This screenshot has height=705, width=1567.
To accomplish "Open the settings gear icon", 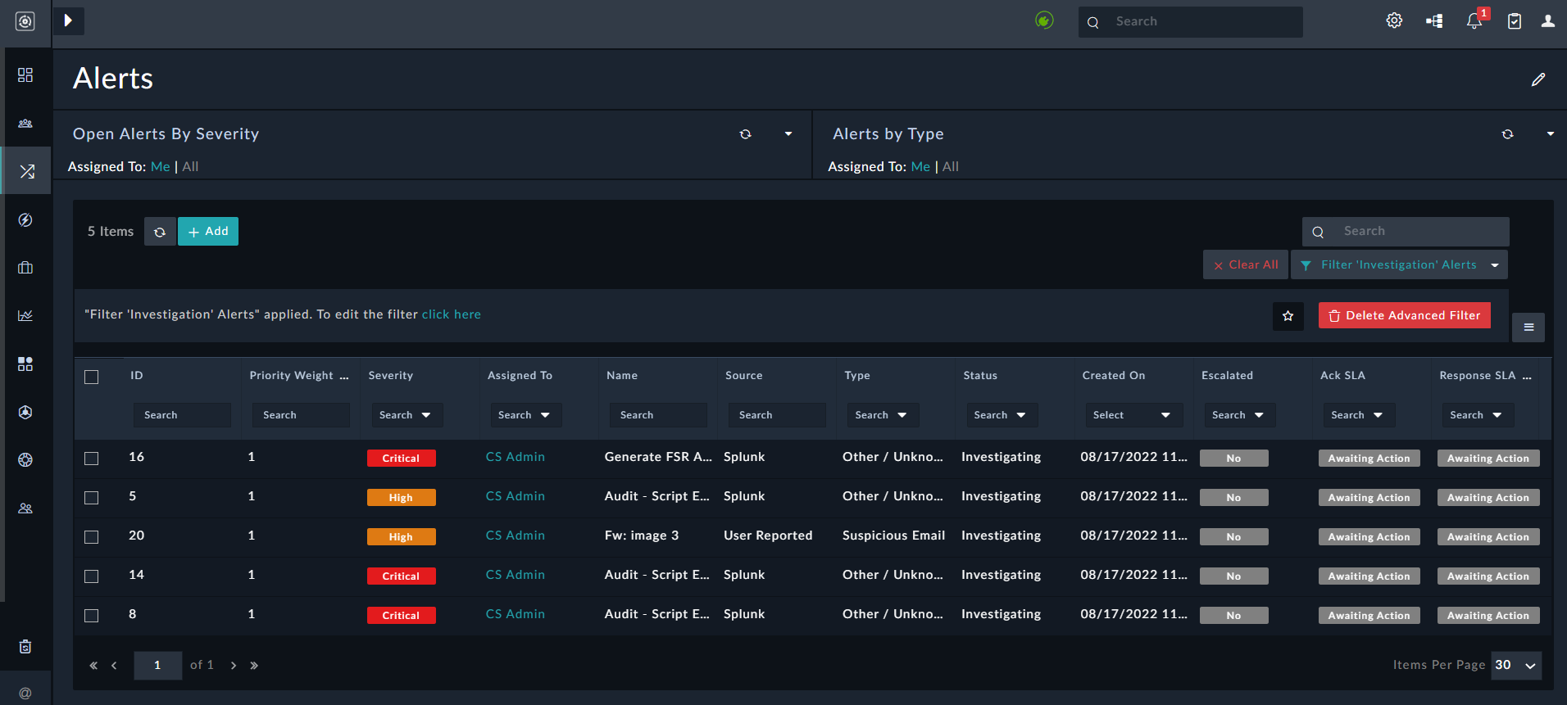I will tap(1394, 21).
